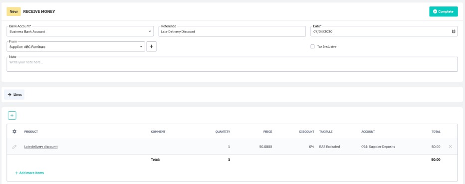Screen dimensions: 465x184
Task: Select the 094: Supplier Deposits account cell
Action: 378,147
